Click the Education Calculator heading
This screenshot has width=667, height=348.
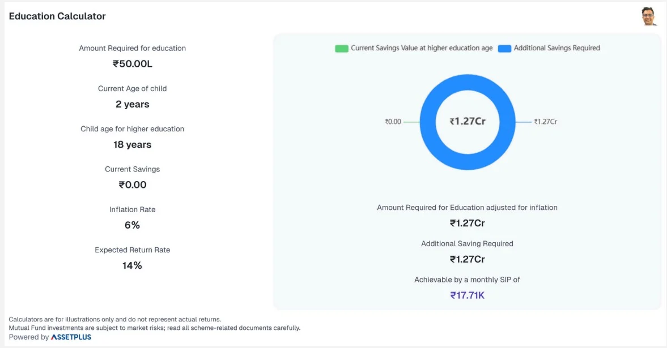(57, 16)
